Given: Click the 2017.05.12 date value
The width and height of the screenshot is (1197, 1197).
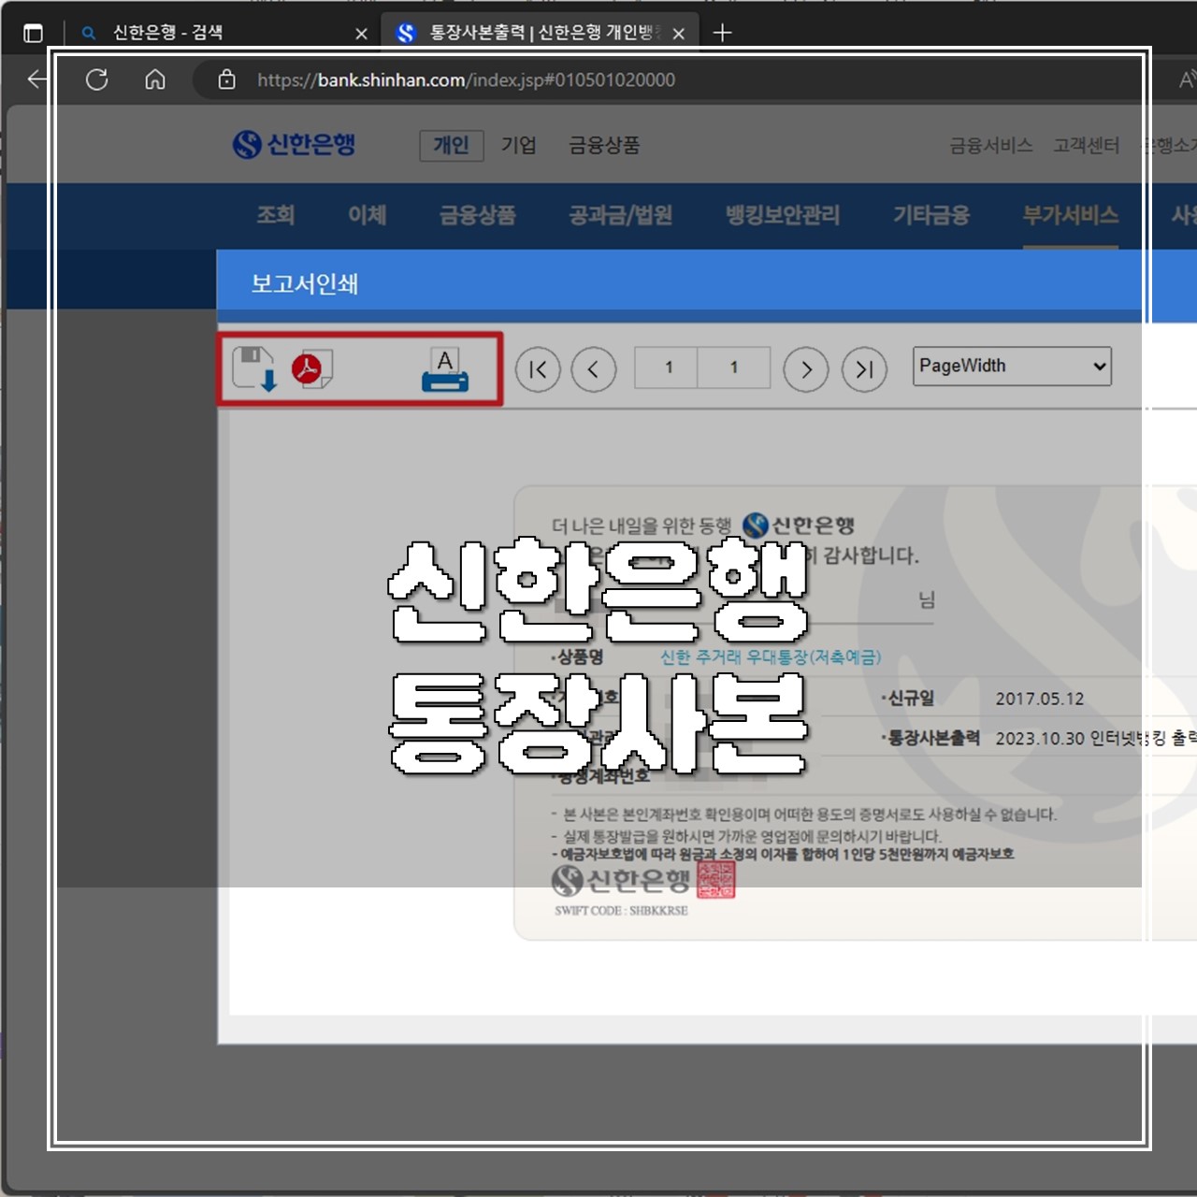Looking at the screenshot, I should [1040, 699].
